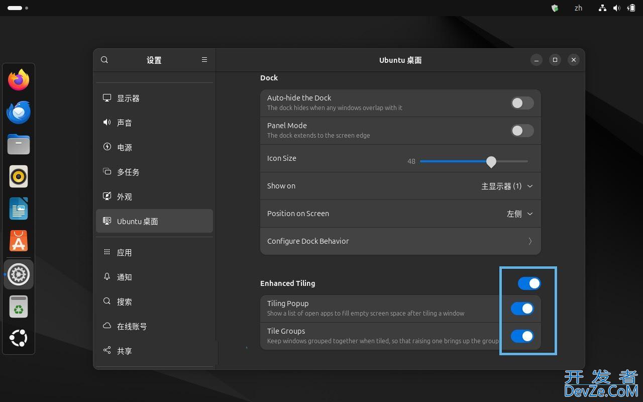Image resolution: width=643 pixels, height=402 pixels.
Task: Open Configure Dock Behavior row
Action: coord(400,241)
